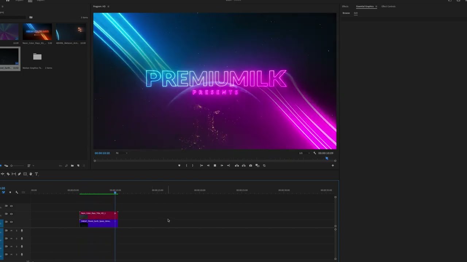Open the Motion Graphics Templates bin folder

(x=37, y=56)
